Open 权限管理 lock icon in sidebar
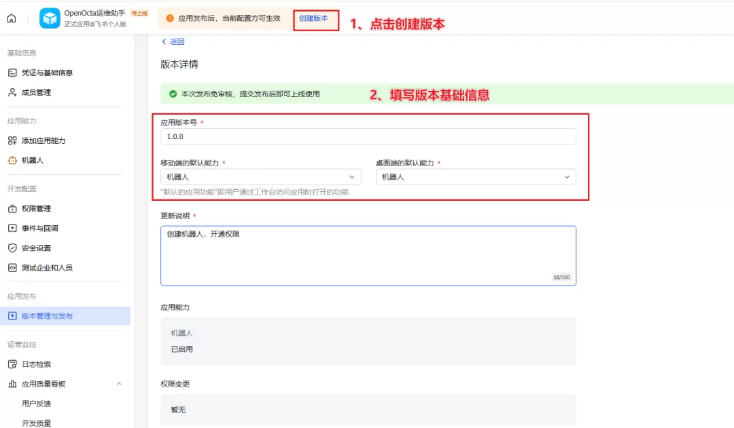This screenshot has width=734, height=428. (13, 208)
